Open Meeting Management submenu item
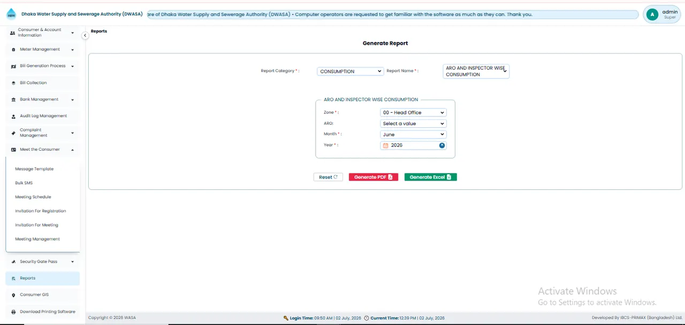 pyautogui.click(x=37, y=239)
